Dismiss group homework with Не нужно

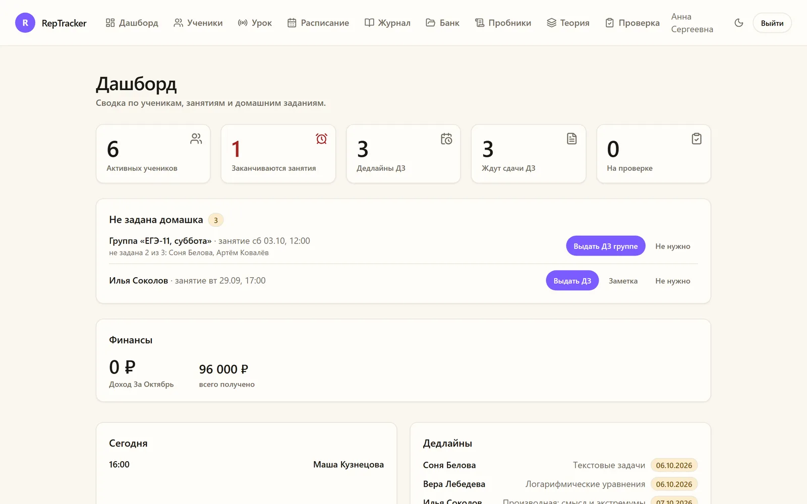coord(673,246)
